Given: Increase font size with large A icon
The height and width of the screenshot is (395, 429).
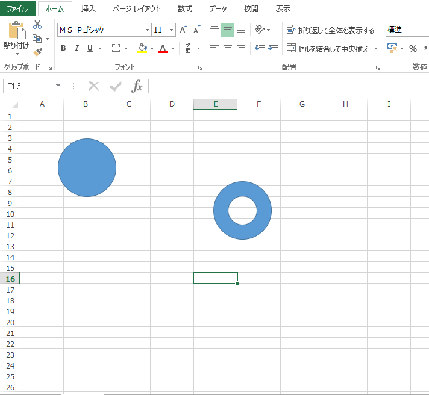Looking at the screenshot, I should click(x=183, y=30).
